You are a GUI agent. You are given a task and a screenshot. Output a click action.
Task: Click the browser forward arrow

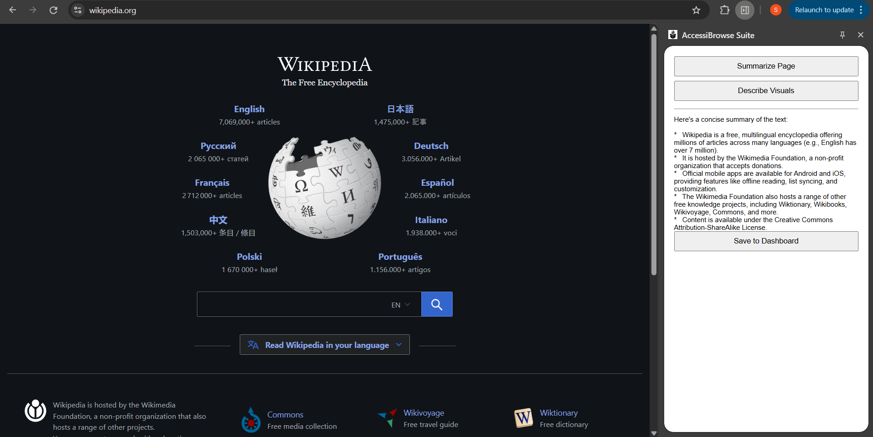click(33, 10)
